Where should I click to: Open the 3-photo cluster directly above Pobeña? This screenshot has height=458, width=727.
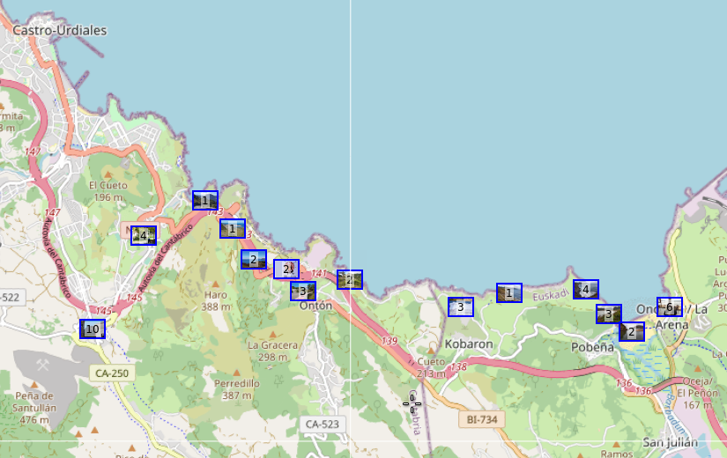pos(608,314)
